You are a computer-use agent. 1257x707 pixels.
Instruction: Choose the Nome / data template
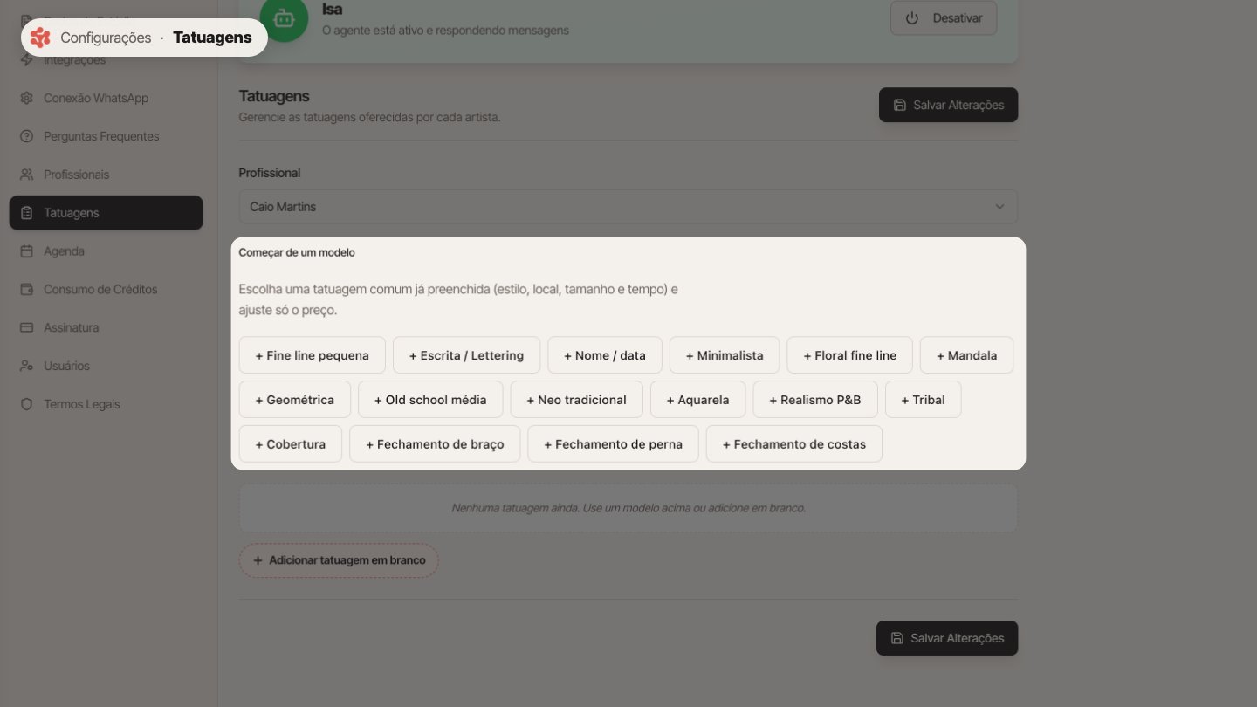pyautogui.click(x=605, y=355)
